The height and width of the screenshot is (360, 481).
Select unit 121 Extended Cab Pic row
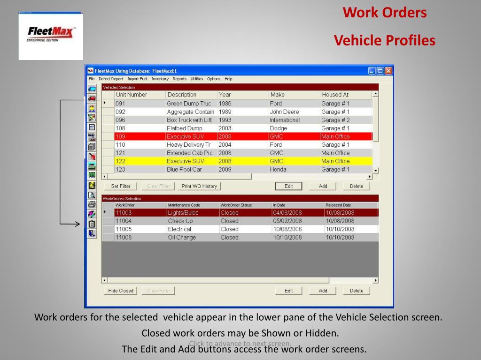coord(237,153)
